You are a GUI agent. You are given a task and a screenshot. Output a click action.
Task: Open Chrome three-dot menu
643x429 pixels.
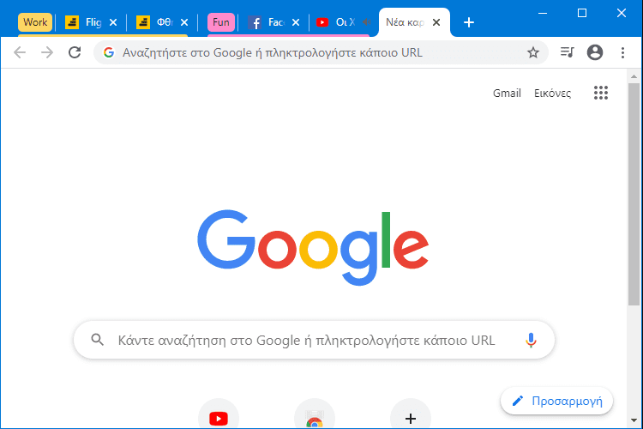click(623, 52)
